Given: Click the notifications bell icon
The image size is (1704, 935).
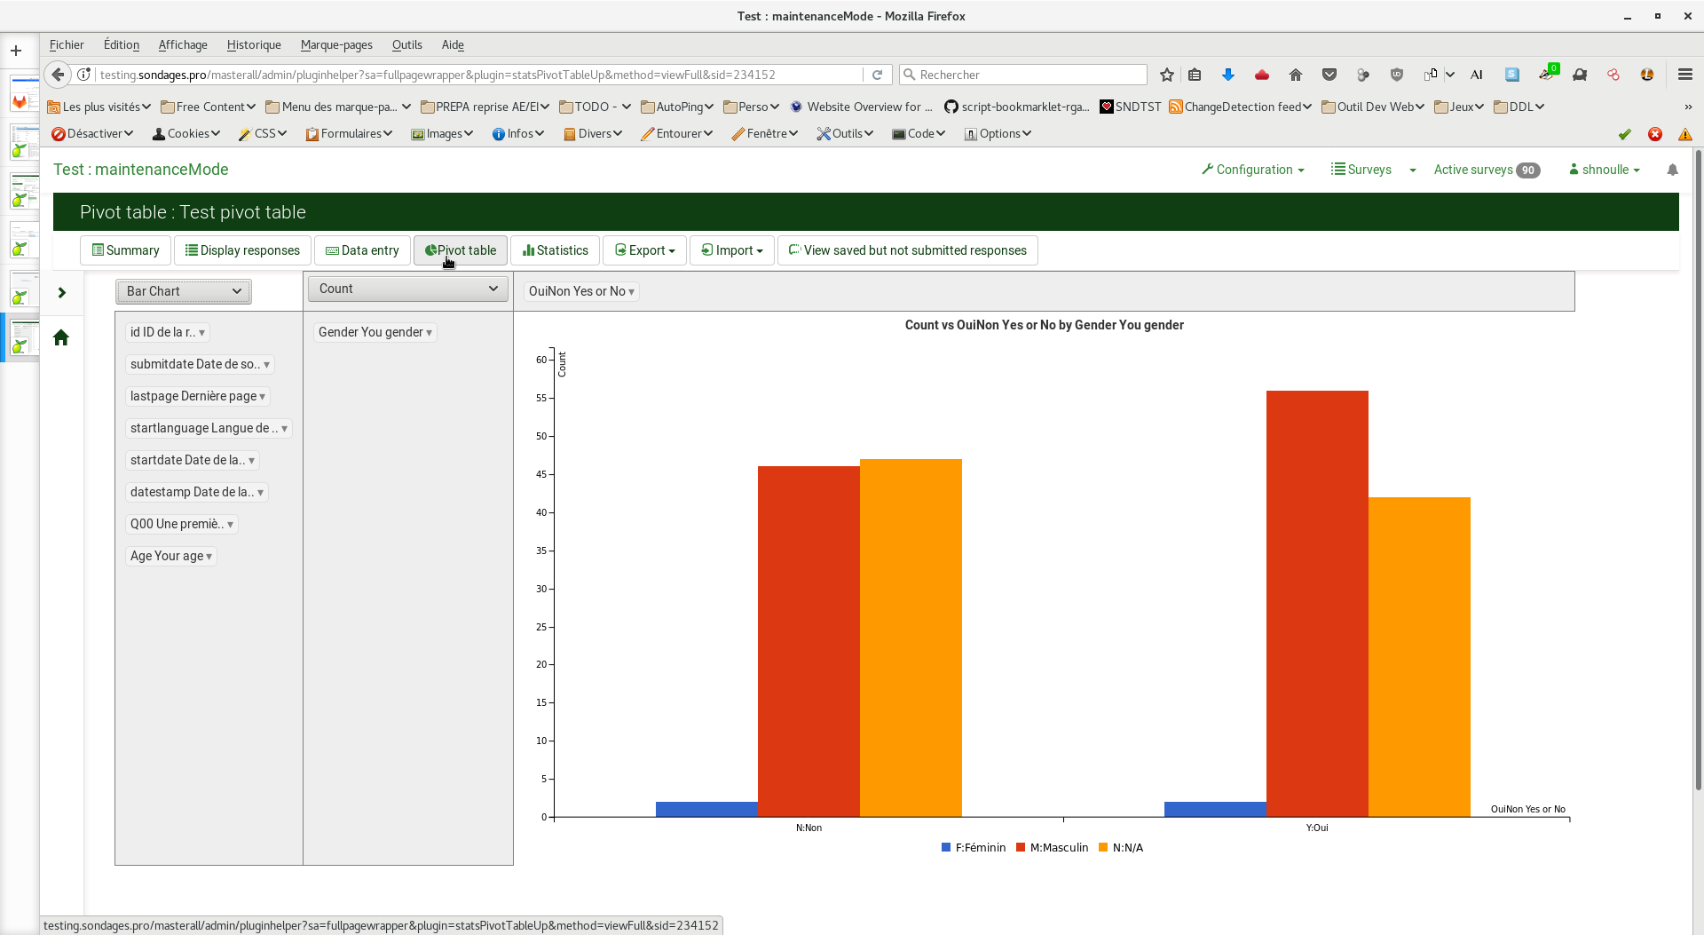Looking at the screenshot, I should coord(1672,170).
